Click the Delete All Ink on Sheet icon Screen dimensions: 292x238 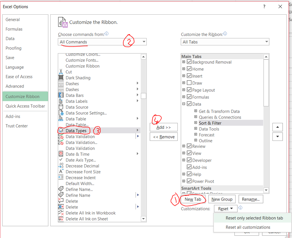pyautogui.click(x=61, y=219)
